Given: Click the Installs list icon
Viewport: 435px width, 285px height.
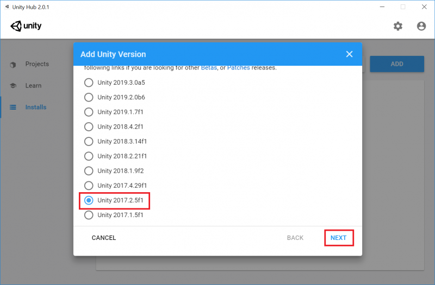Looking at the screenshot, I should [x=13, y=107].
